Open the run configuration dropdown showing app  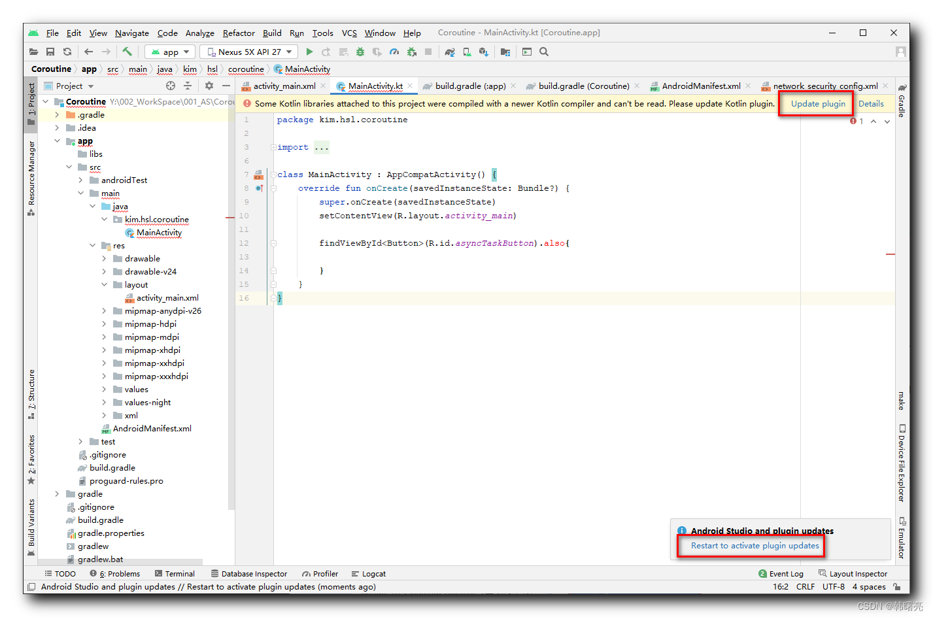coord(169,52)
